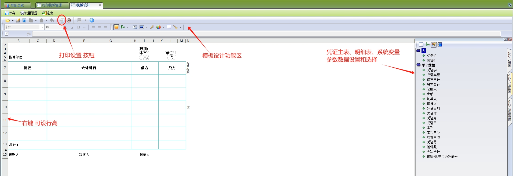
Task: Select the 标题行 tree item
Action: (432, 56)
